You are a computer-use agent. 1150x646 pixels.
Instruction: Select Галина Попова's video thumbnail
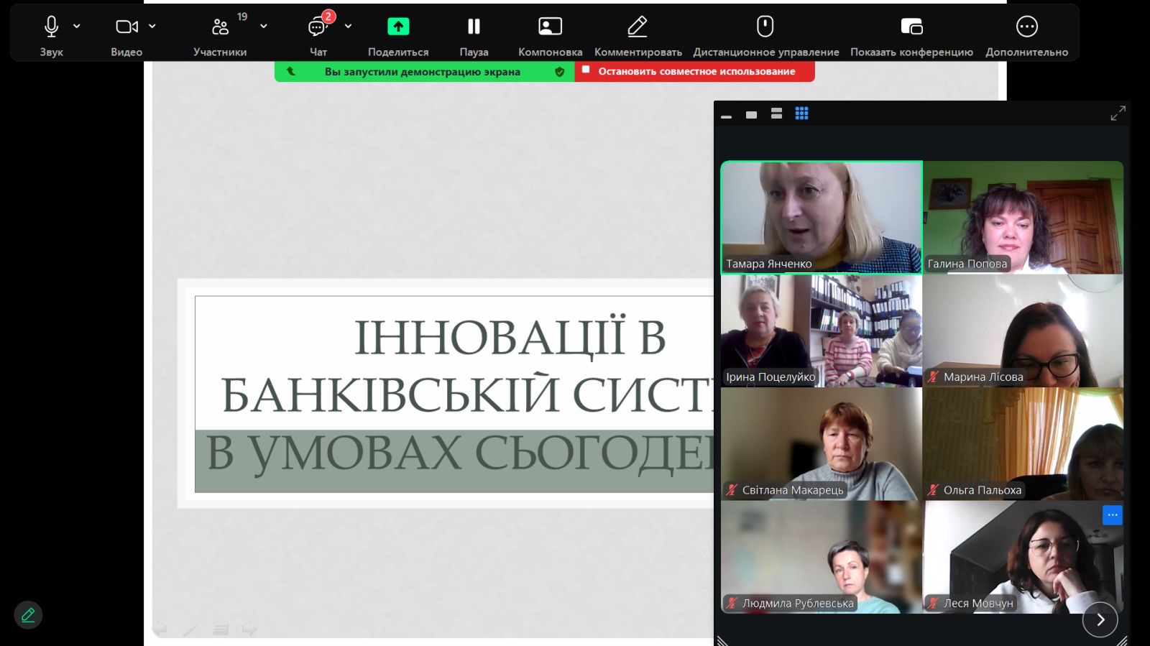1023,217
